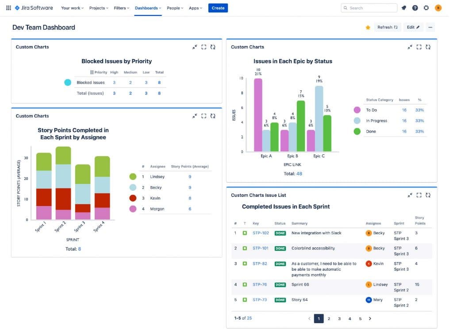Click Mary's avatar in the STP-73 row
The image size is (453, 336).
369,300
